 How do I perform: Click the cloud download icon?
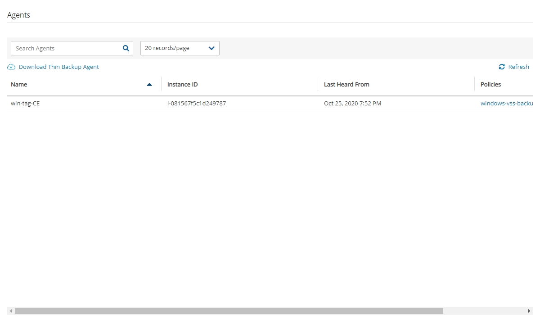pos(11,67)
